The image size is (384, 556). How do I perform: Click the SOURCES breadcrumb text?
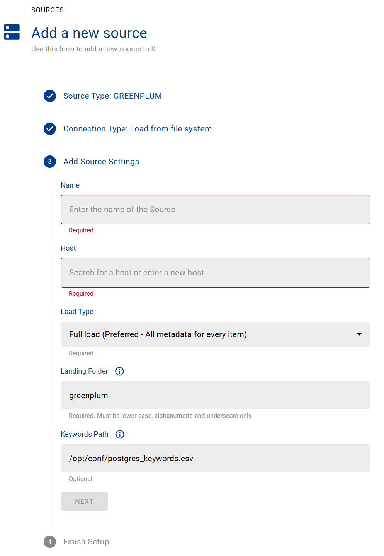click(x=48, y=10)
